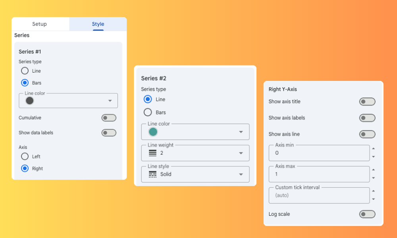Image resolution: width=397 pixels, height=238 pixels.
Task: Toggle Log scale on
Action: coord(367,214)
